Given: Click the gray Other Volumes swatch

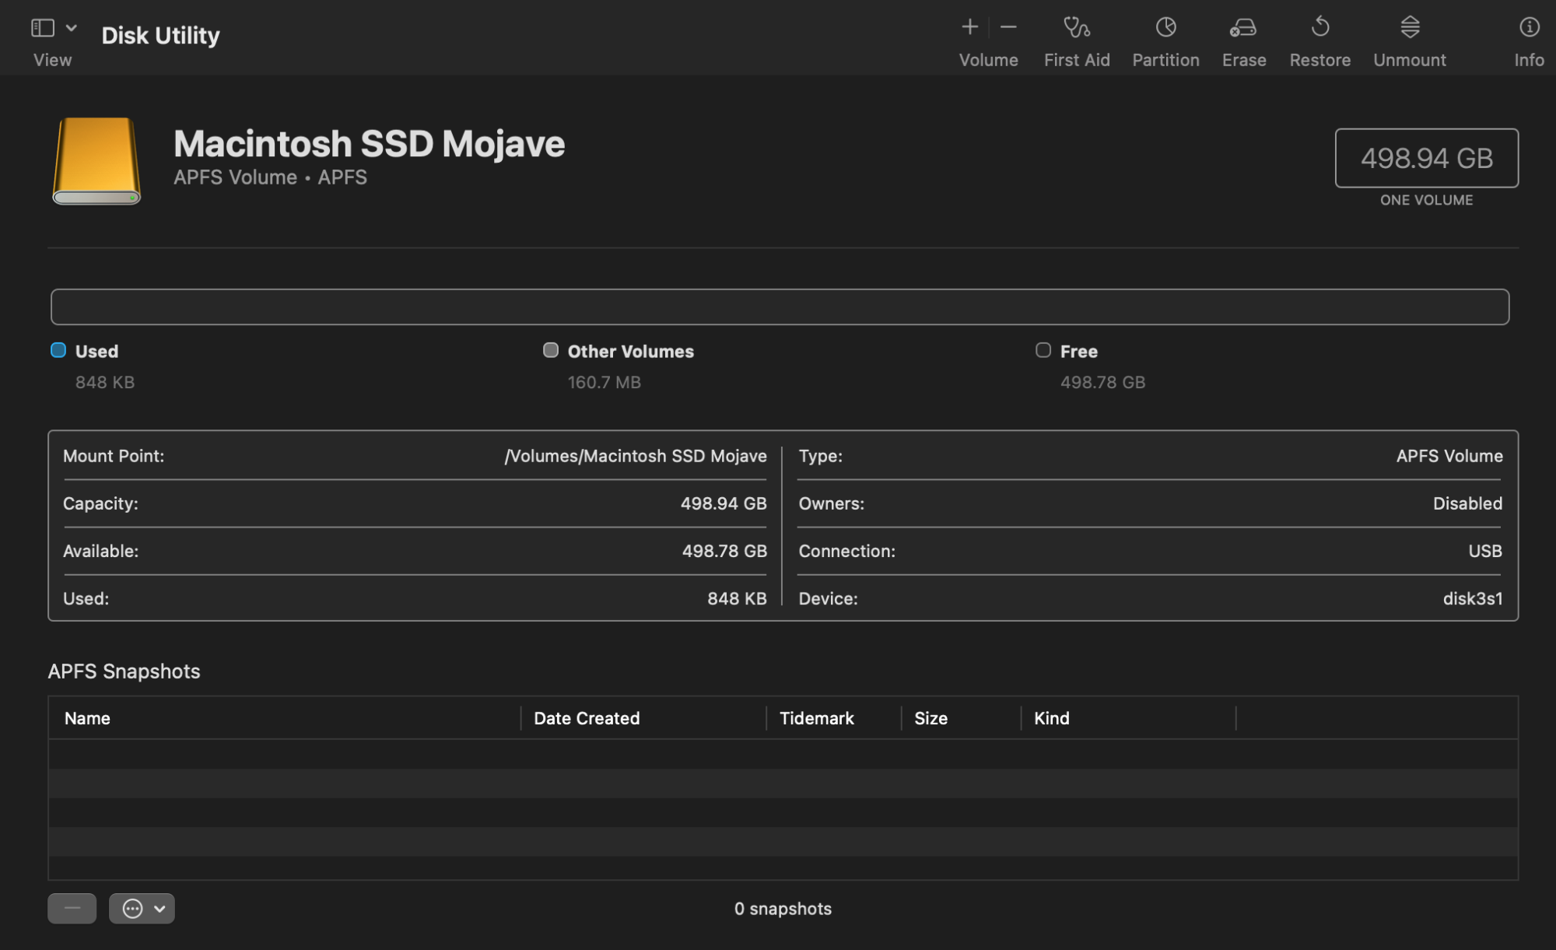Looking at the screenshot, I should [551, 350].
